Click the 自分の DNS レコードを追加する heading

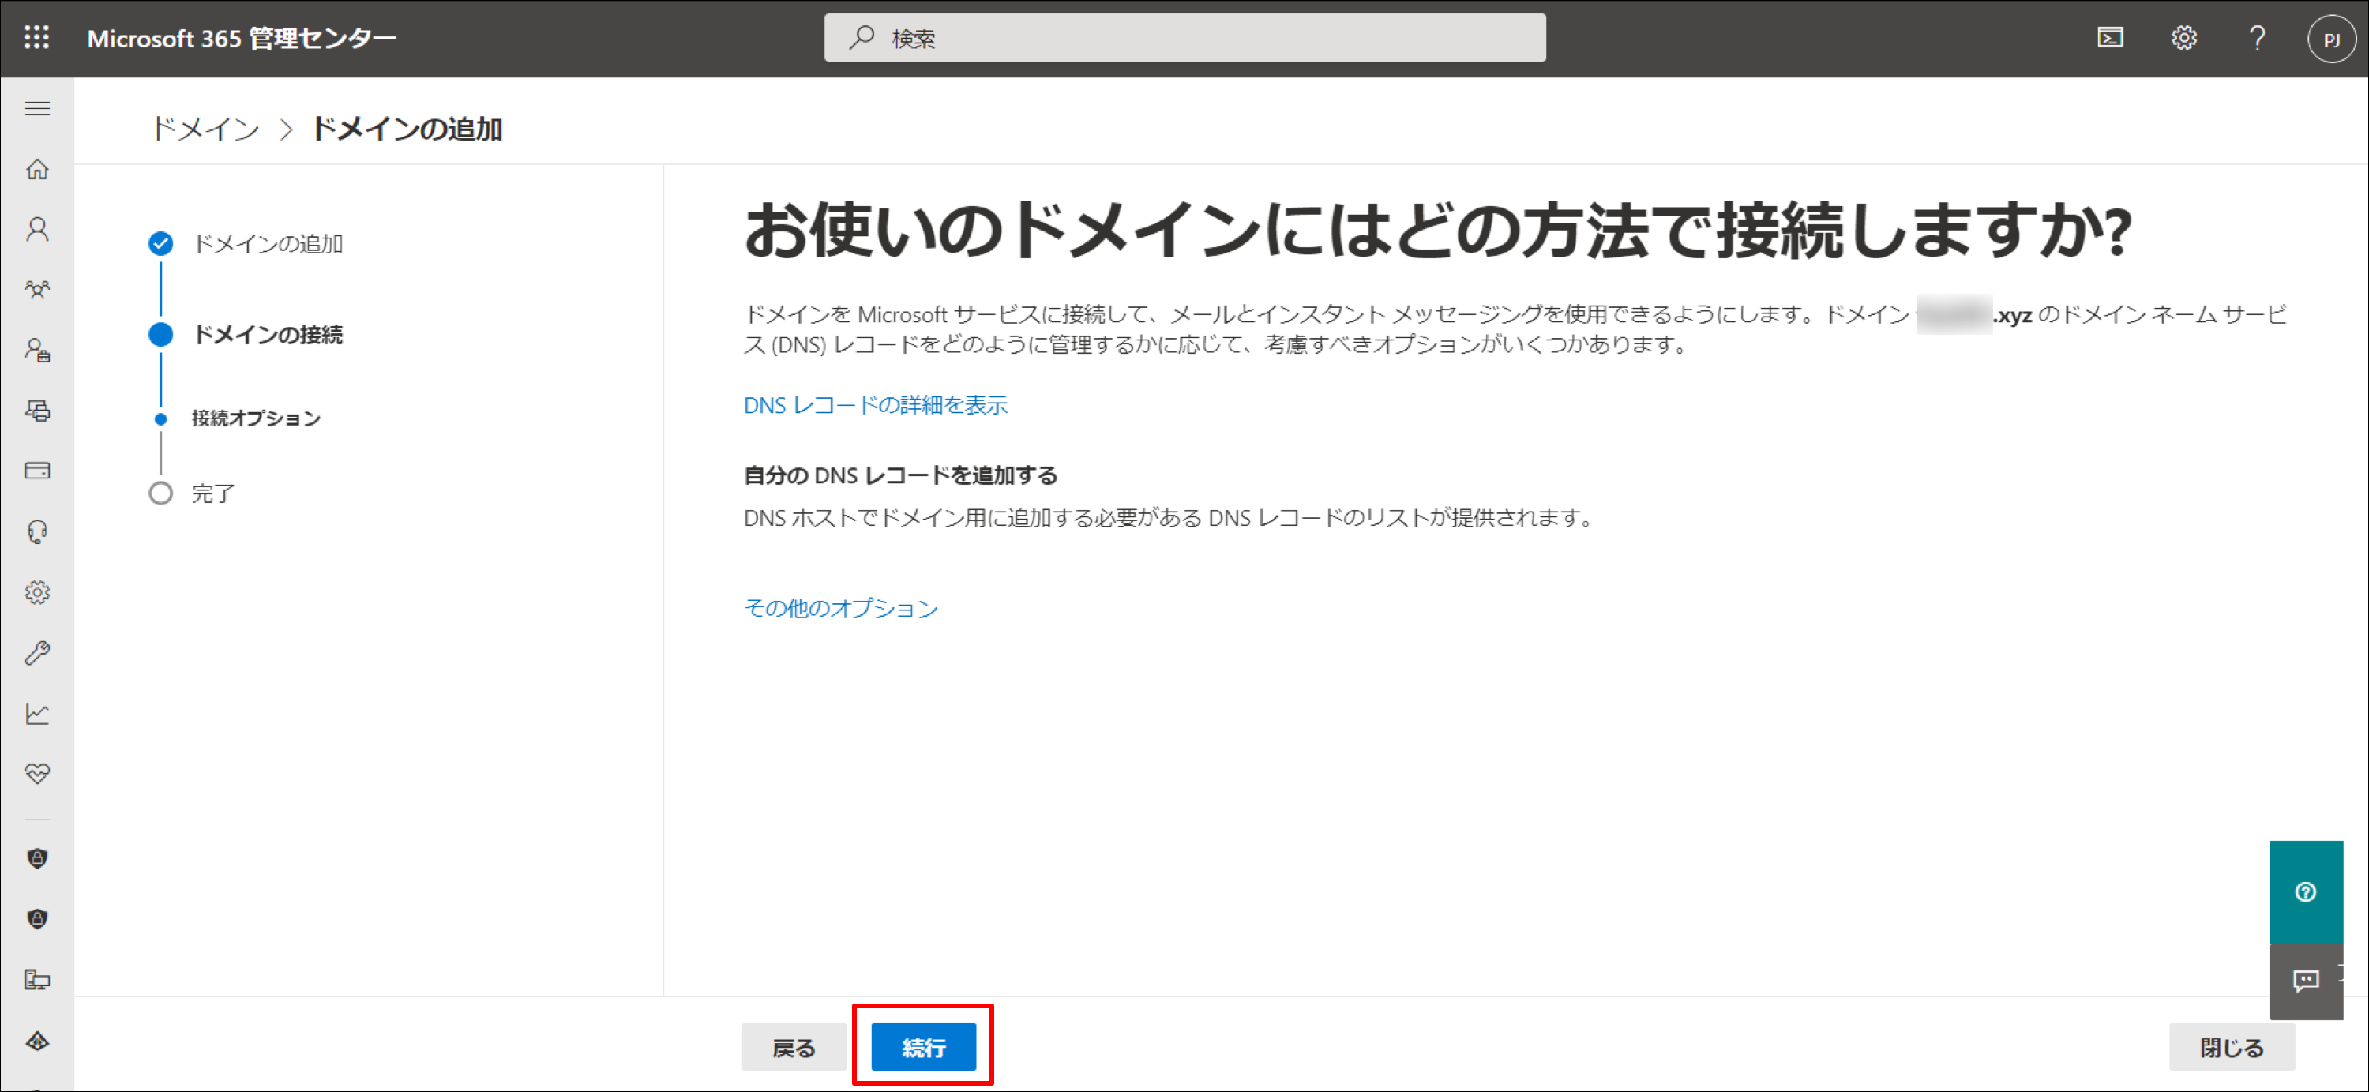click(x=899, y=475)
